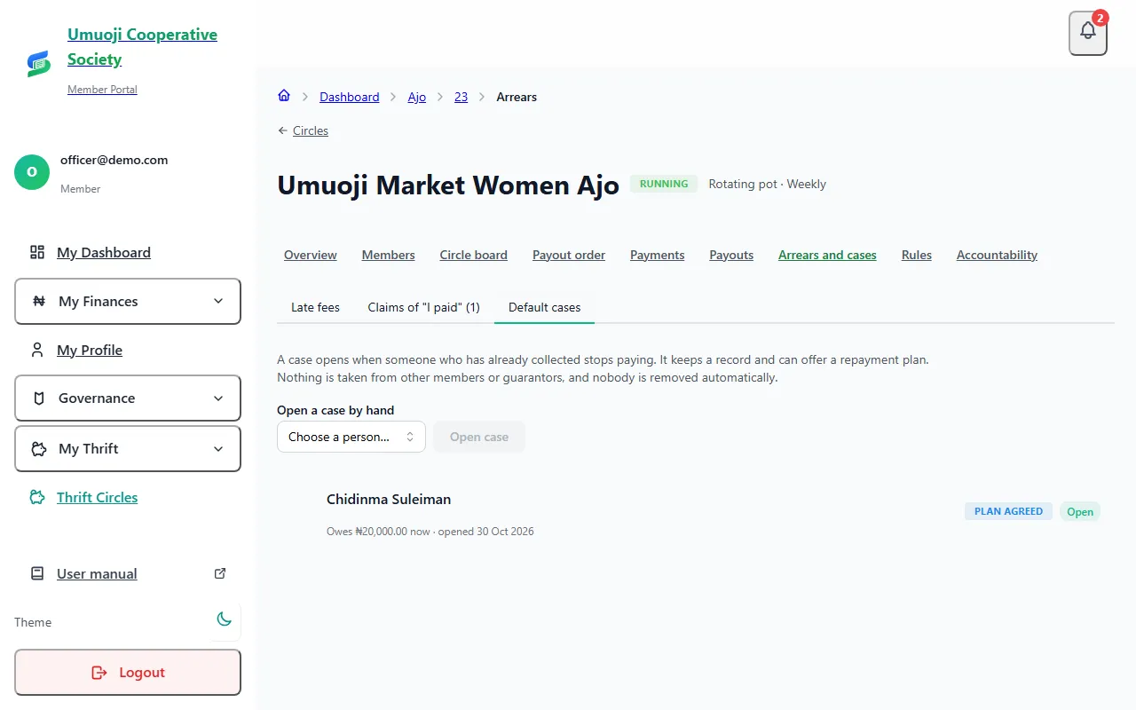The image size is (1136, 710).
Task: Click the Thrift Circles piggy icon
Action: tap(37, 497)
